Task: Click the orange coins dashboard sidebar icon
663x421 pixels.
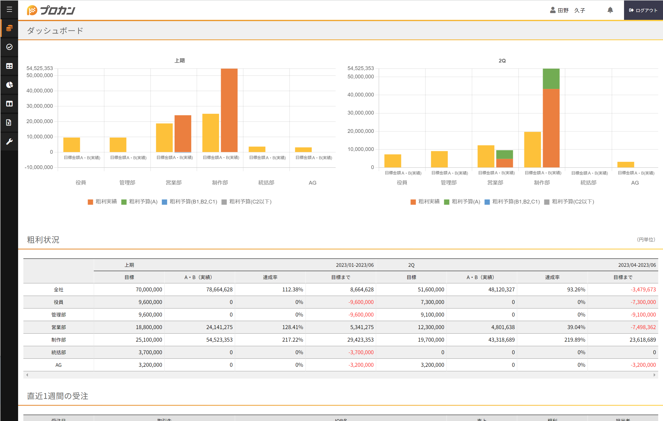Action: [x=9, y=28]
